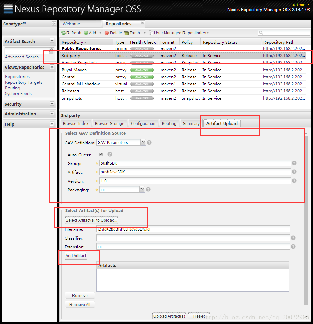Click help icon next to Auto Guess
The width and height of the screenshot is (313, 324).
pos(110,154)
